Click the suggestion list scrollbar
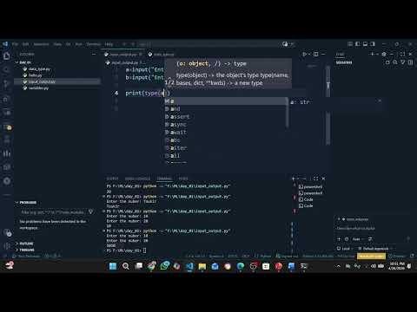 pyautogui.click(x=288, y=113)
